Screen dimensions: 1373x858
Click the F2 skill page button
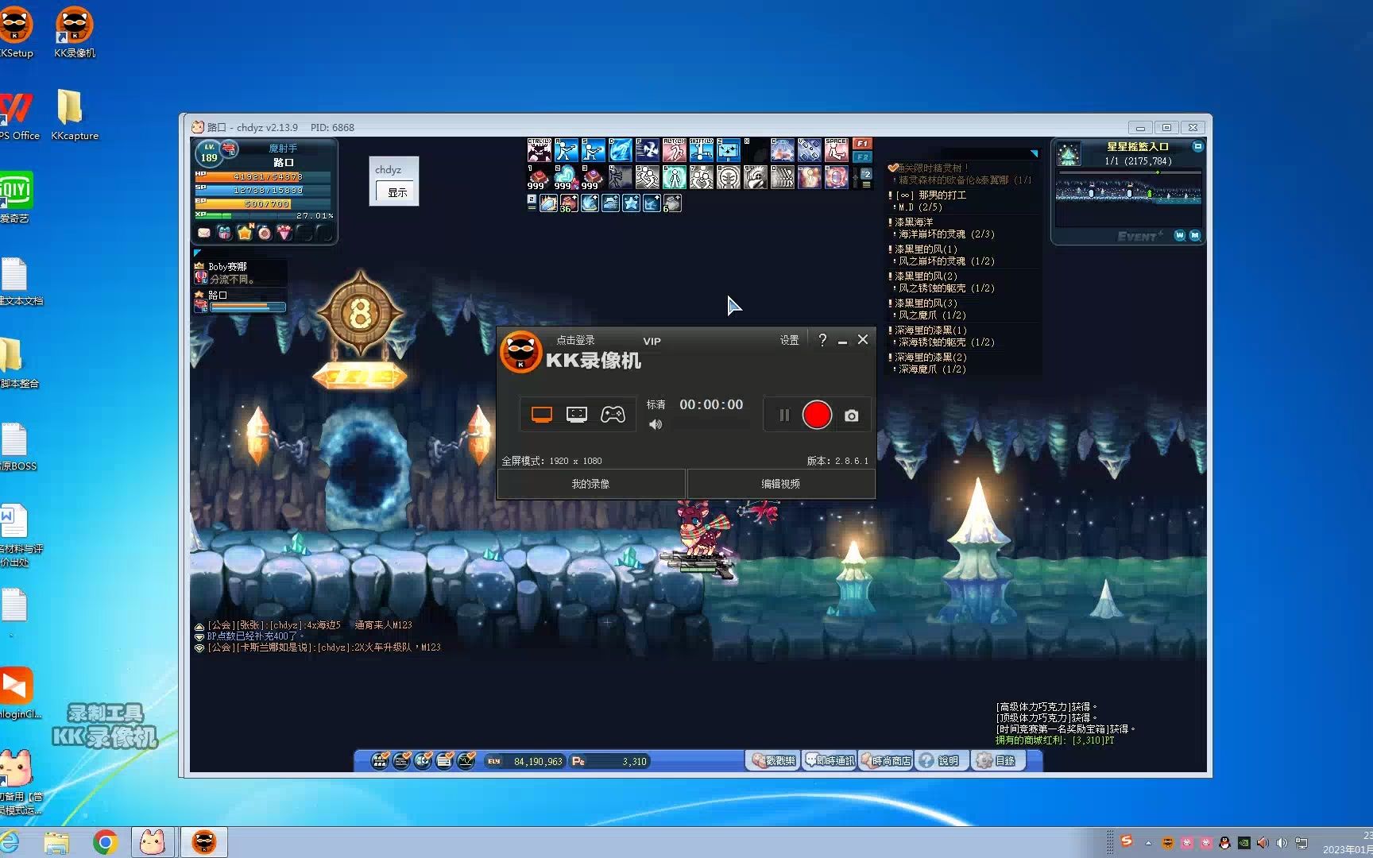coord(862,157)
